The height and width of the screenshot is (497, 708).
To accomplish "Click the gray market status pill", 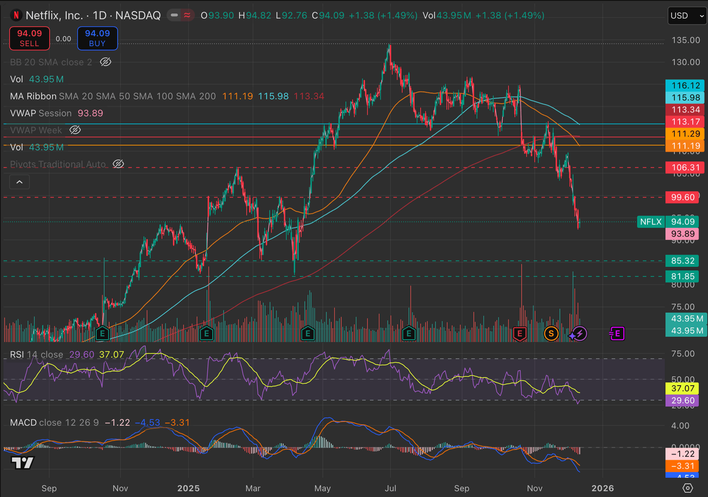I will 174,15.
